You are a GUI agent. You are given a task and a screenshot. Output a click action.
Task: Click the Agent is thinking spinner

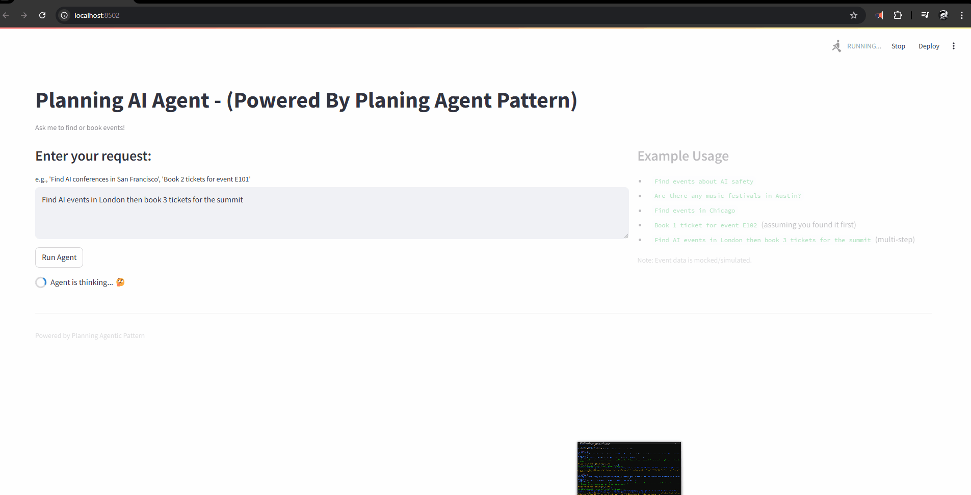(x=41, y=282)
